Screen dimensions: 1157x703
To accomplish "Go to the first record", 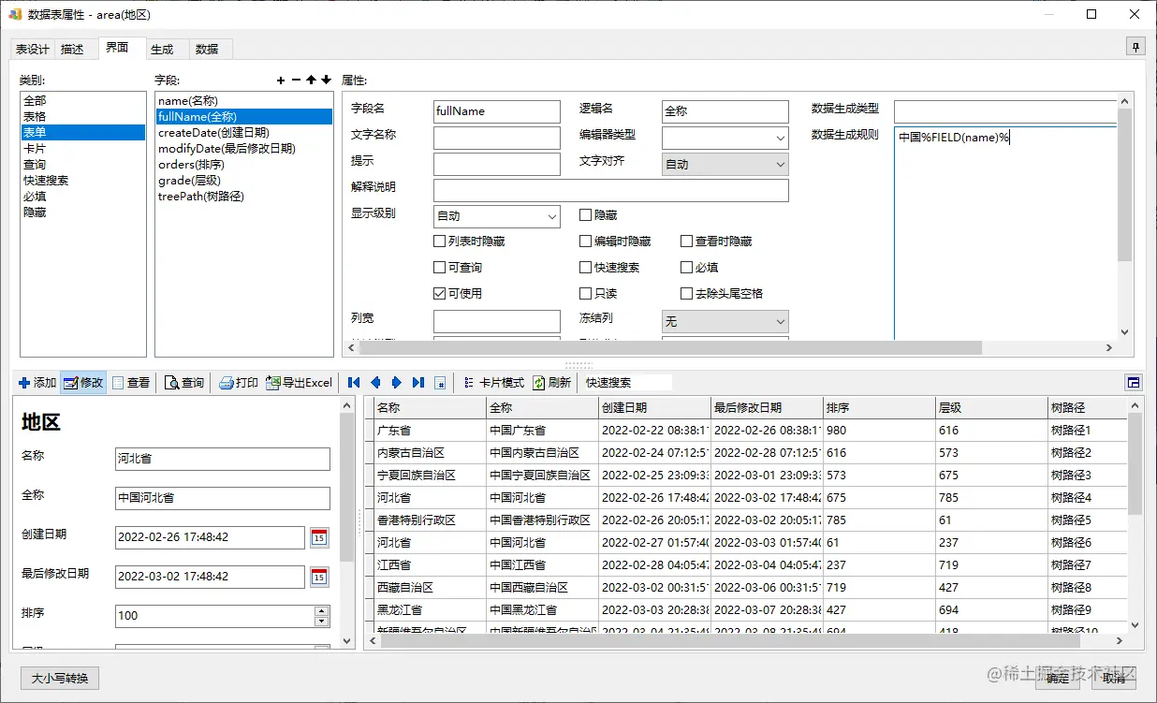I will (x=354, y=383).
